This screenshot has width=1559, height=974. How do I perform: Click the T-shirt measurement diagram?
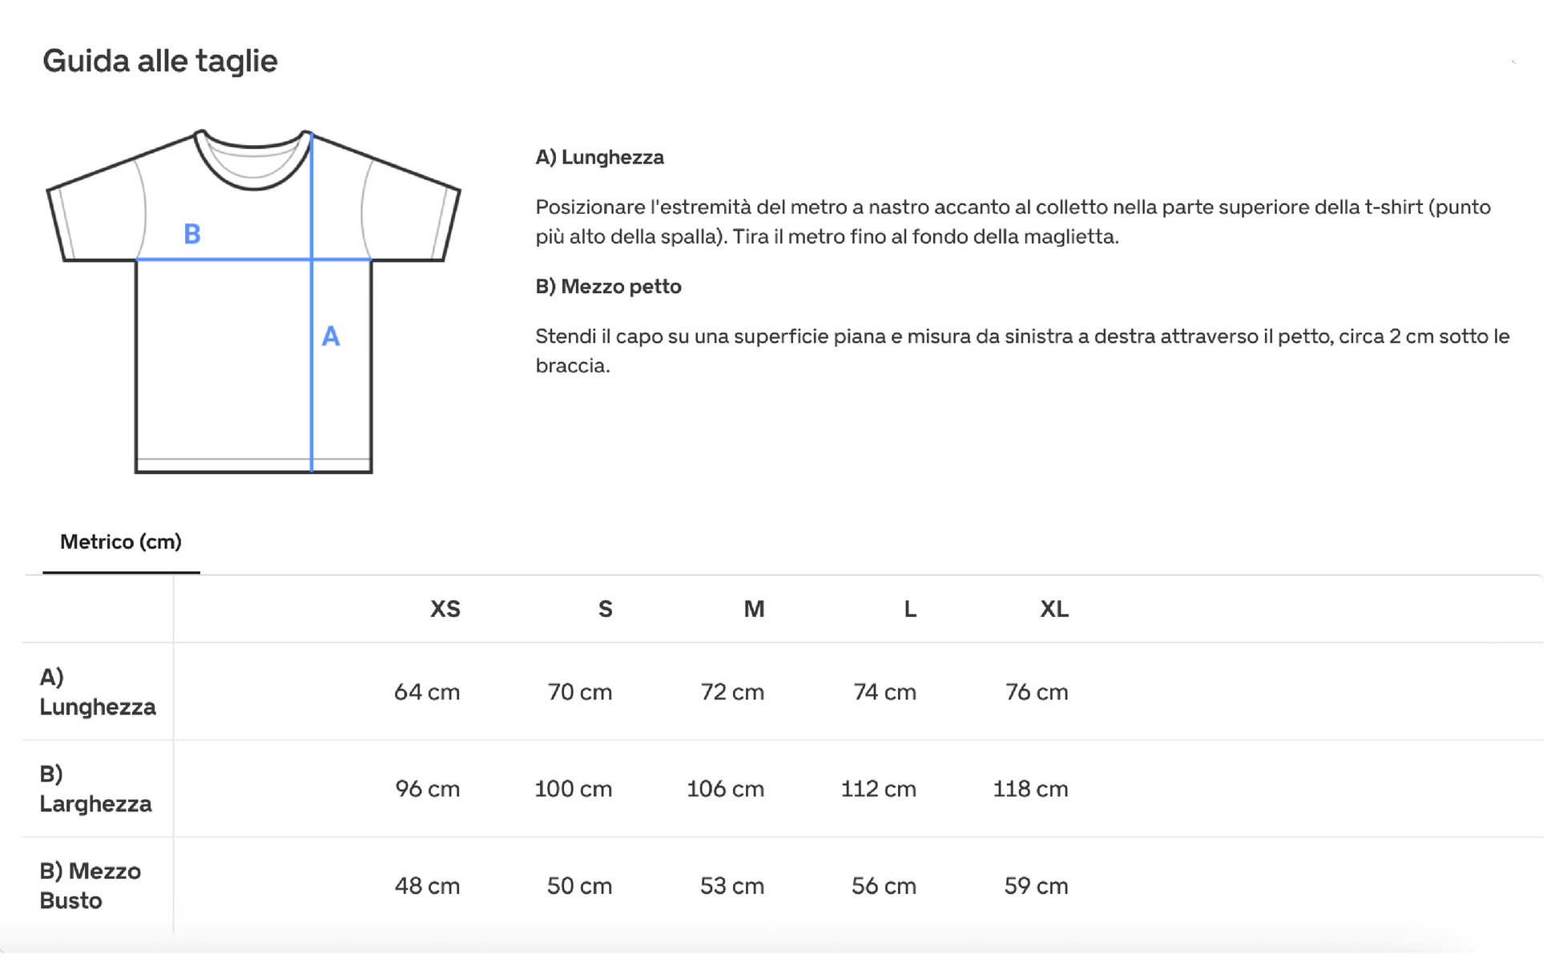pos(253,301)
